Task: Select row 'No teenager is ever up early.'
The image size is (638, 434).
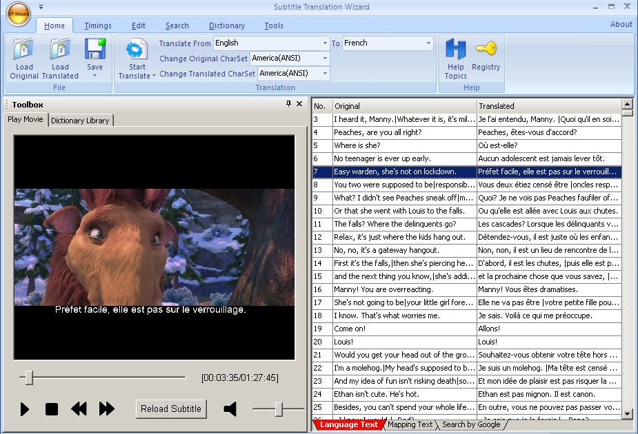Action: [467, 158]
